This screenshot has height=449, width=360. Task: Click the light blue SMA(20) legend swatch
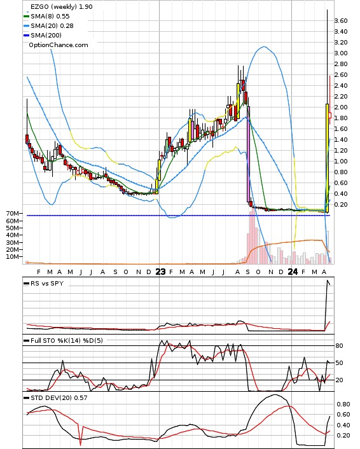(x=26, y=26)
